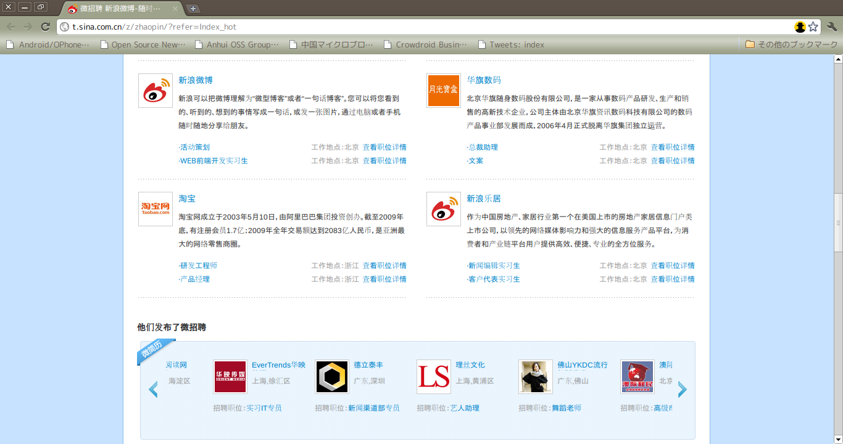Open the 淘宝 company title link
Image resolution: width=843 pixels, height=444 pixels.
point(187,199)
